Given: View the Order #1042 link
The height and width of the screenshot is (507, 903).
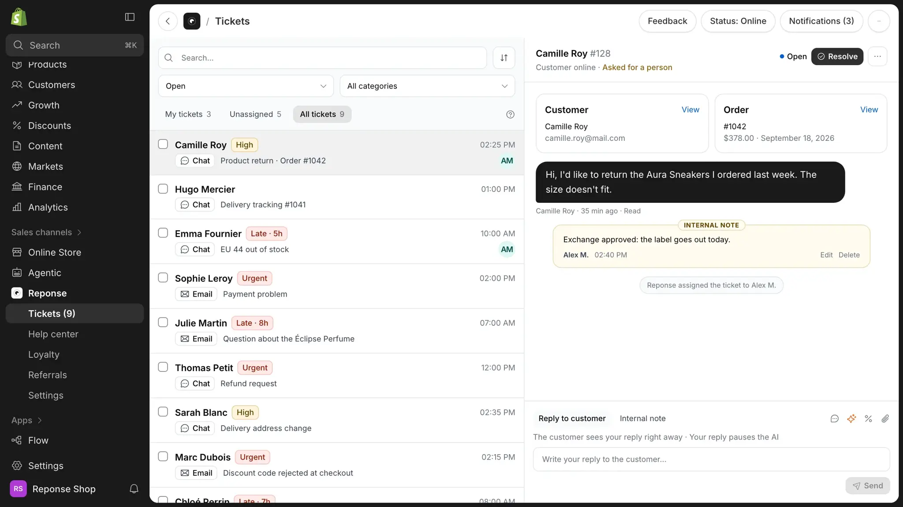Looking at the screenshot, I should 869,110.
